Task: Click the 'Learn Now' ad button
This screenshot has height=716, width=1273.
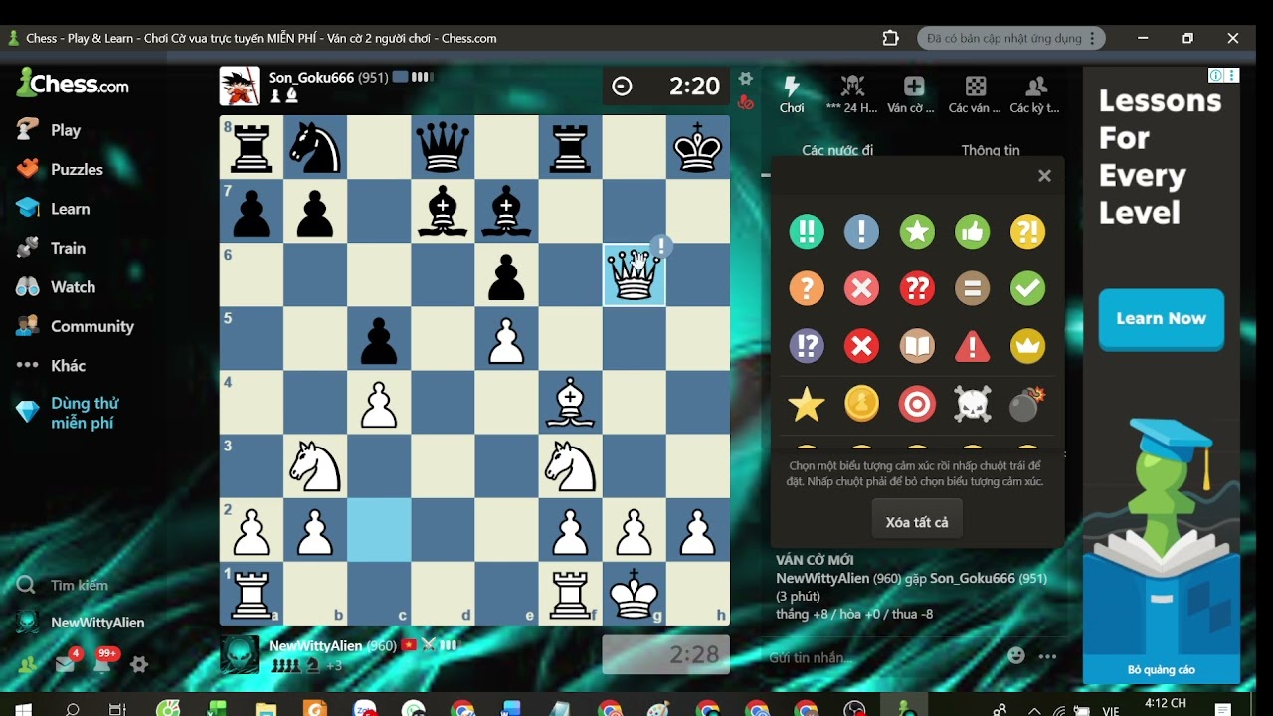Action: tap(1161, 319)
